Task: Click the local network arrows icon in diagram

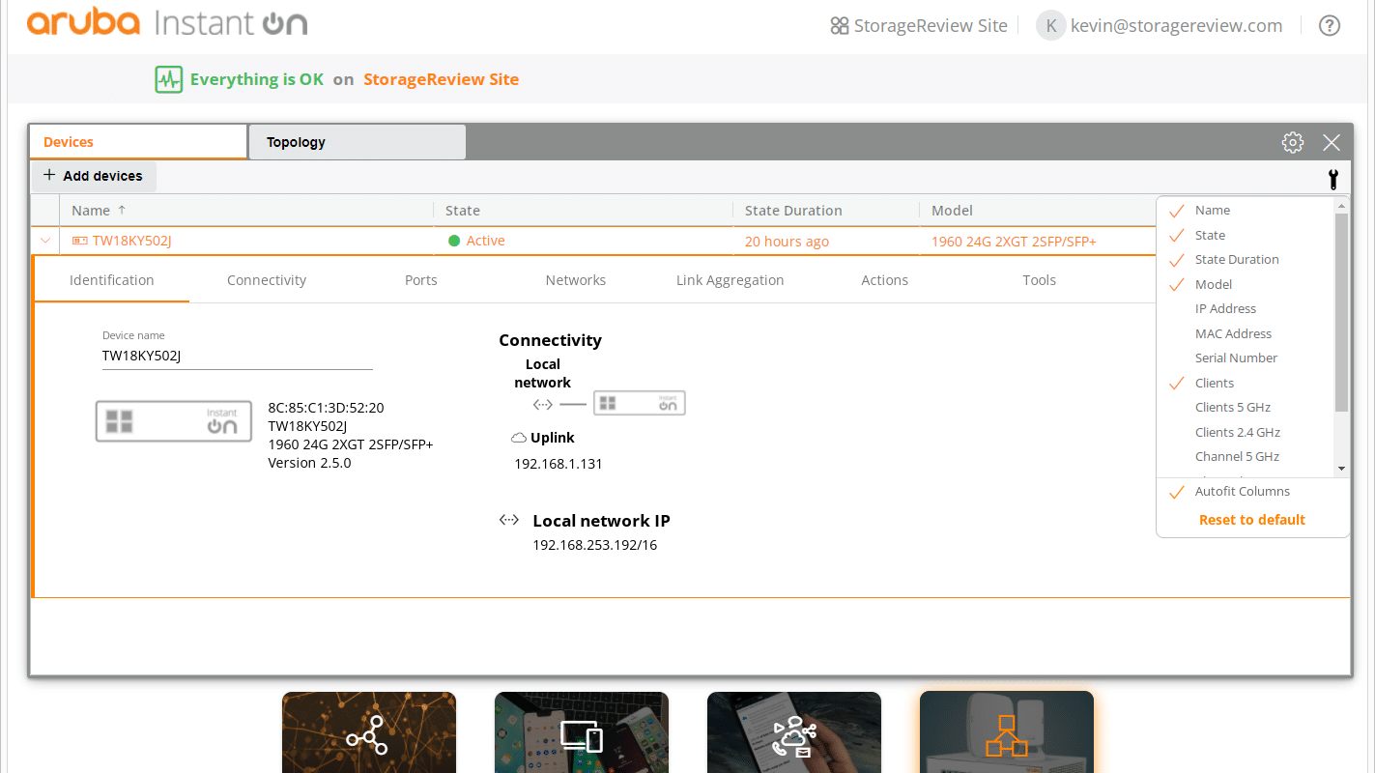Action: 543,404
